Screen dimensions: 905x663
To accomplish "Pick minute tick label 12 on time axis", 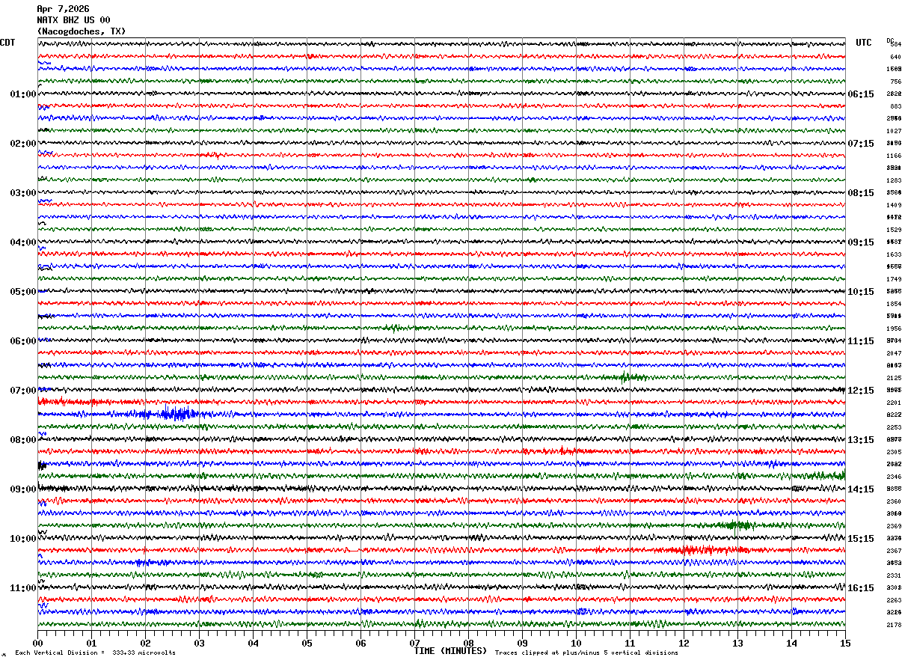I will [684, 643].
